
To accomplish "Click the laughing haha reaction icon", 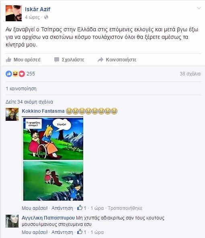I will (15, 74).
